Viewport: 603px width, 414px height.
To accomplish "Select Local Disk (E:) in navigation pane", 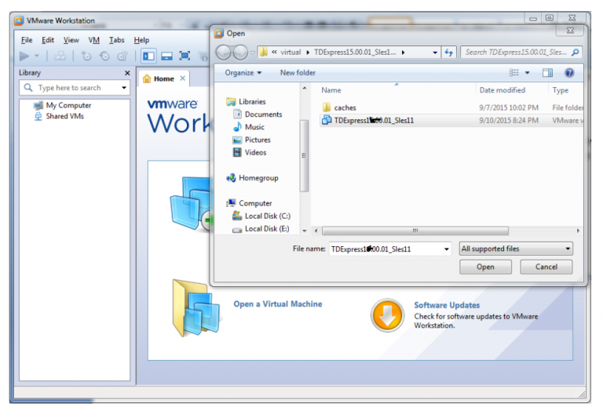I will click(x=261, y=228).
